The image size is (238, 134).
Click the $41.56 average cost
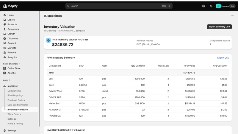(x=224, y=103)
